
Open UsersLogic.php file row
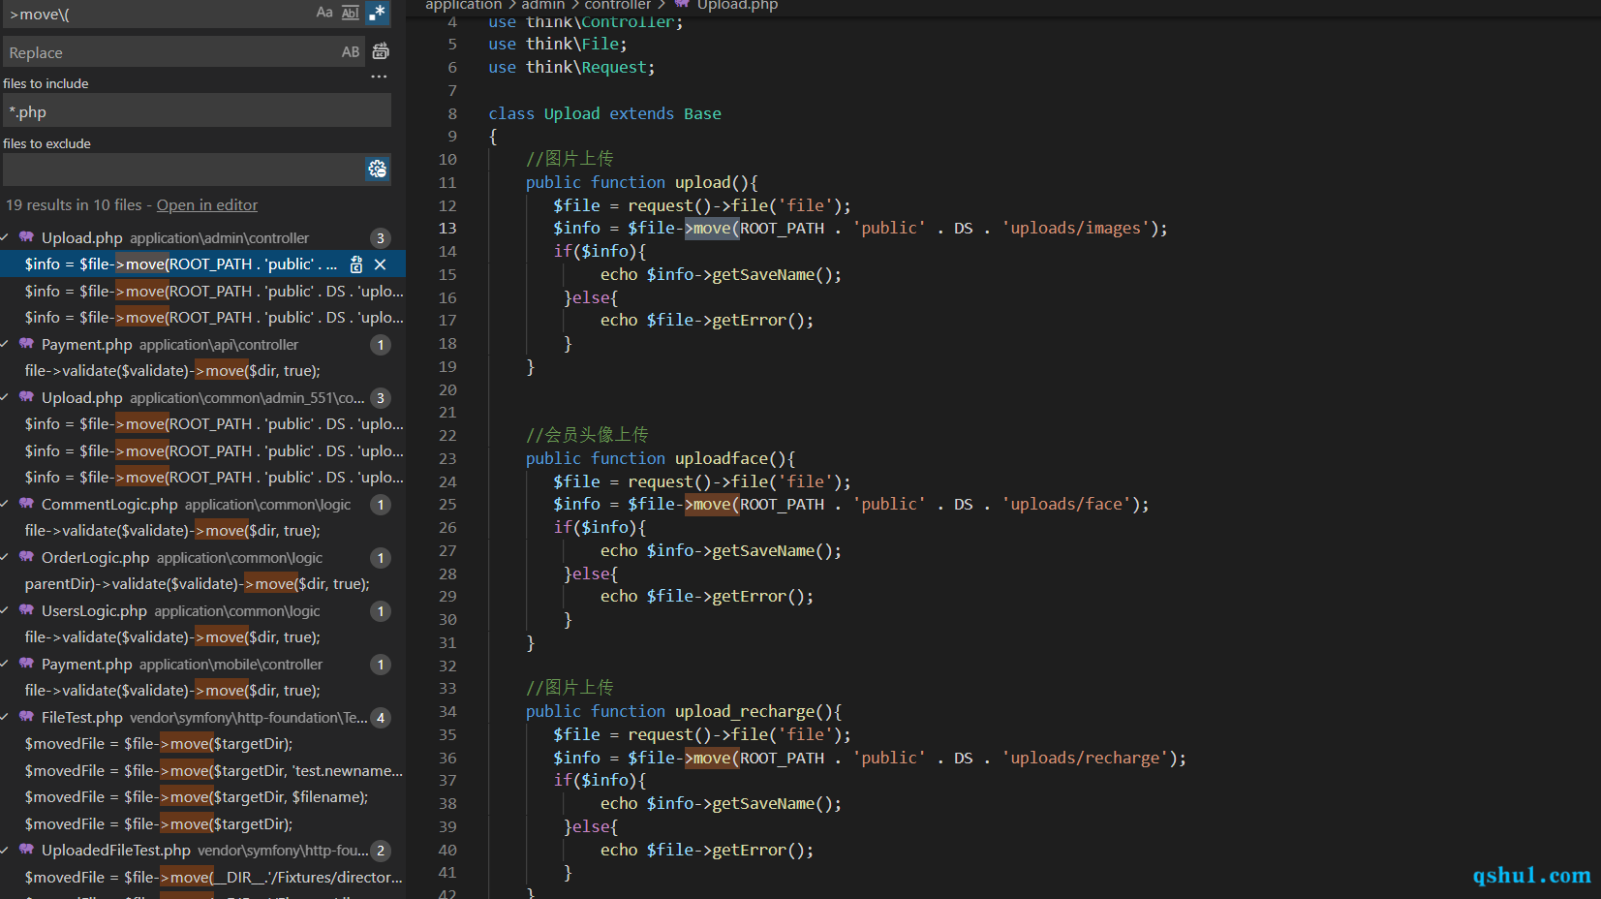(x=202, y=610)
